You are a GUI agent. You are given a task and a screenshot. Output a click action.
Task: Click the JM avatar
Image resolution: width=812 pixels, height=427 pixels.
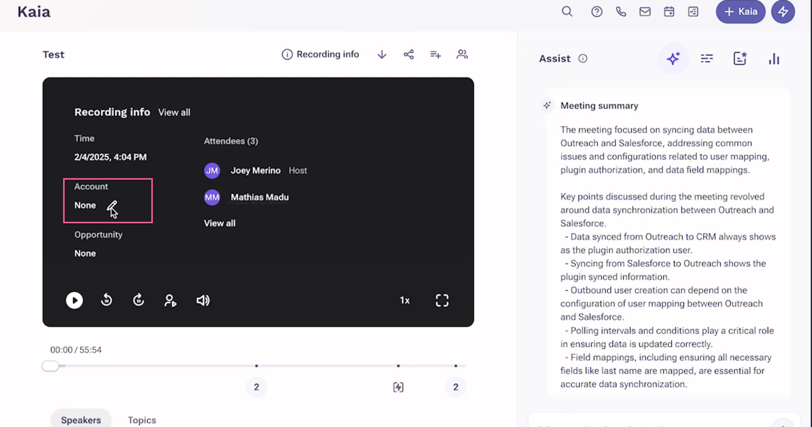pyautogui.click(x=212, y=171)
